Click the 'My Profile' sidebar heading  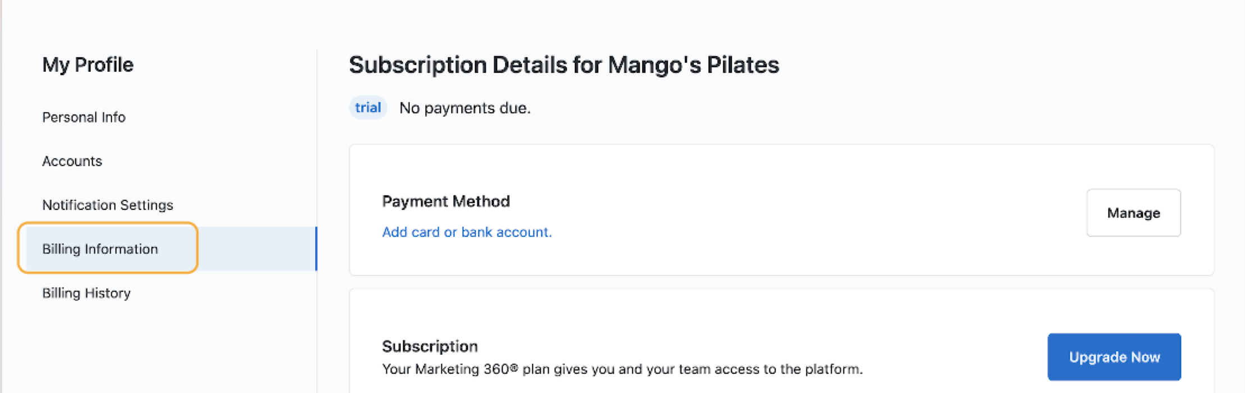pos(88,65)
